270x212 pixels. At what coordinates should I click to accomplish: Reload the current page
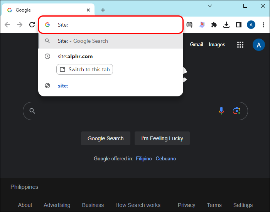(32, 25)
